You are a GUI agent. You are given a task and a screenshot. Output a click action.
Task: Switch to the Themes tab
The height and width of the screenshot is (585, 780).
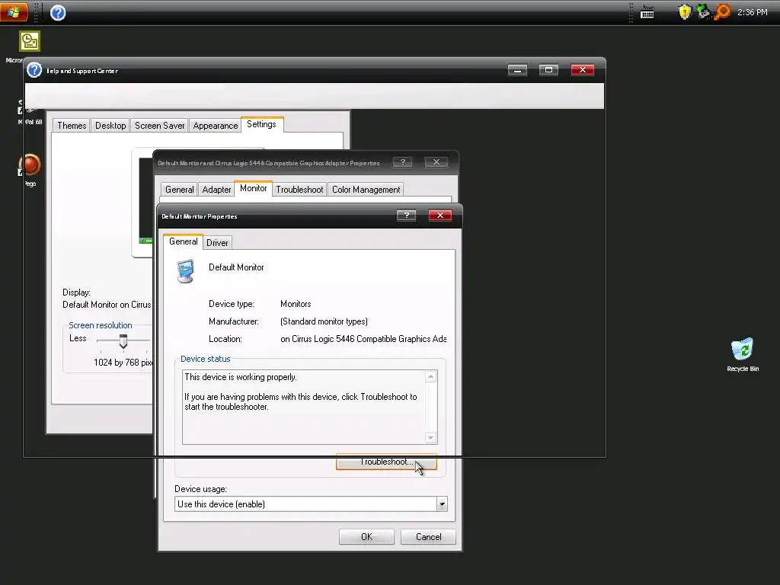(72, 126)
